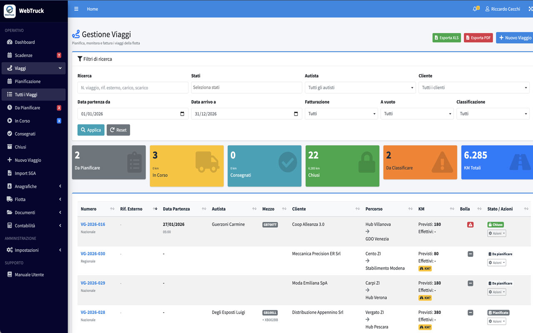
Task: Open the notifications bell icon
Action: click(475, 9)
